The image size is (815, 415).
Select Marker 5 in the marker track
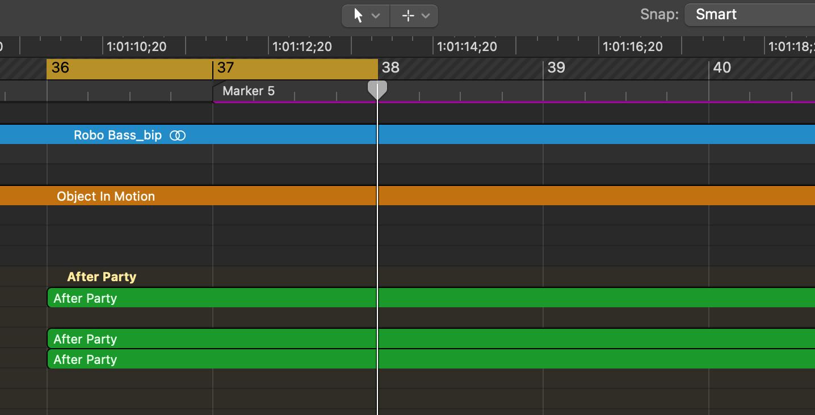249,91
